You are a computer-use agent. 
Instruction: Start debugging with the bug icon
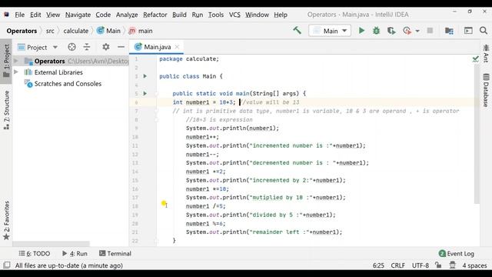376,31
